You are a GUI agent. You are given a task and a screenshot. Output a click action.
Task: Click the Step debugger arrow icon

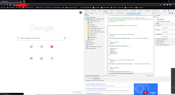point(166,13)
